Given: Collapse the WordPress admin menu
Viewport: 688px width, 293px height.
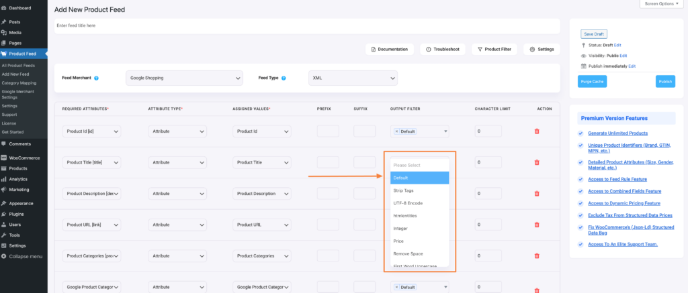Looking at the screenshot, I should click(x=26, y=256).
